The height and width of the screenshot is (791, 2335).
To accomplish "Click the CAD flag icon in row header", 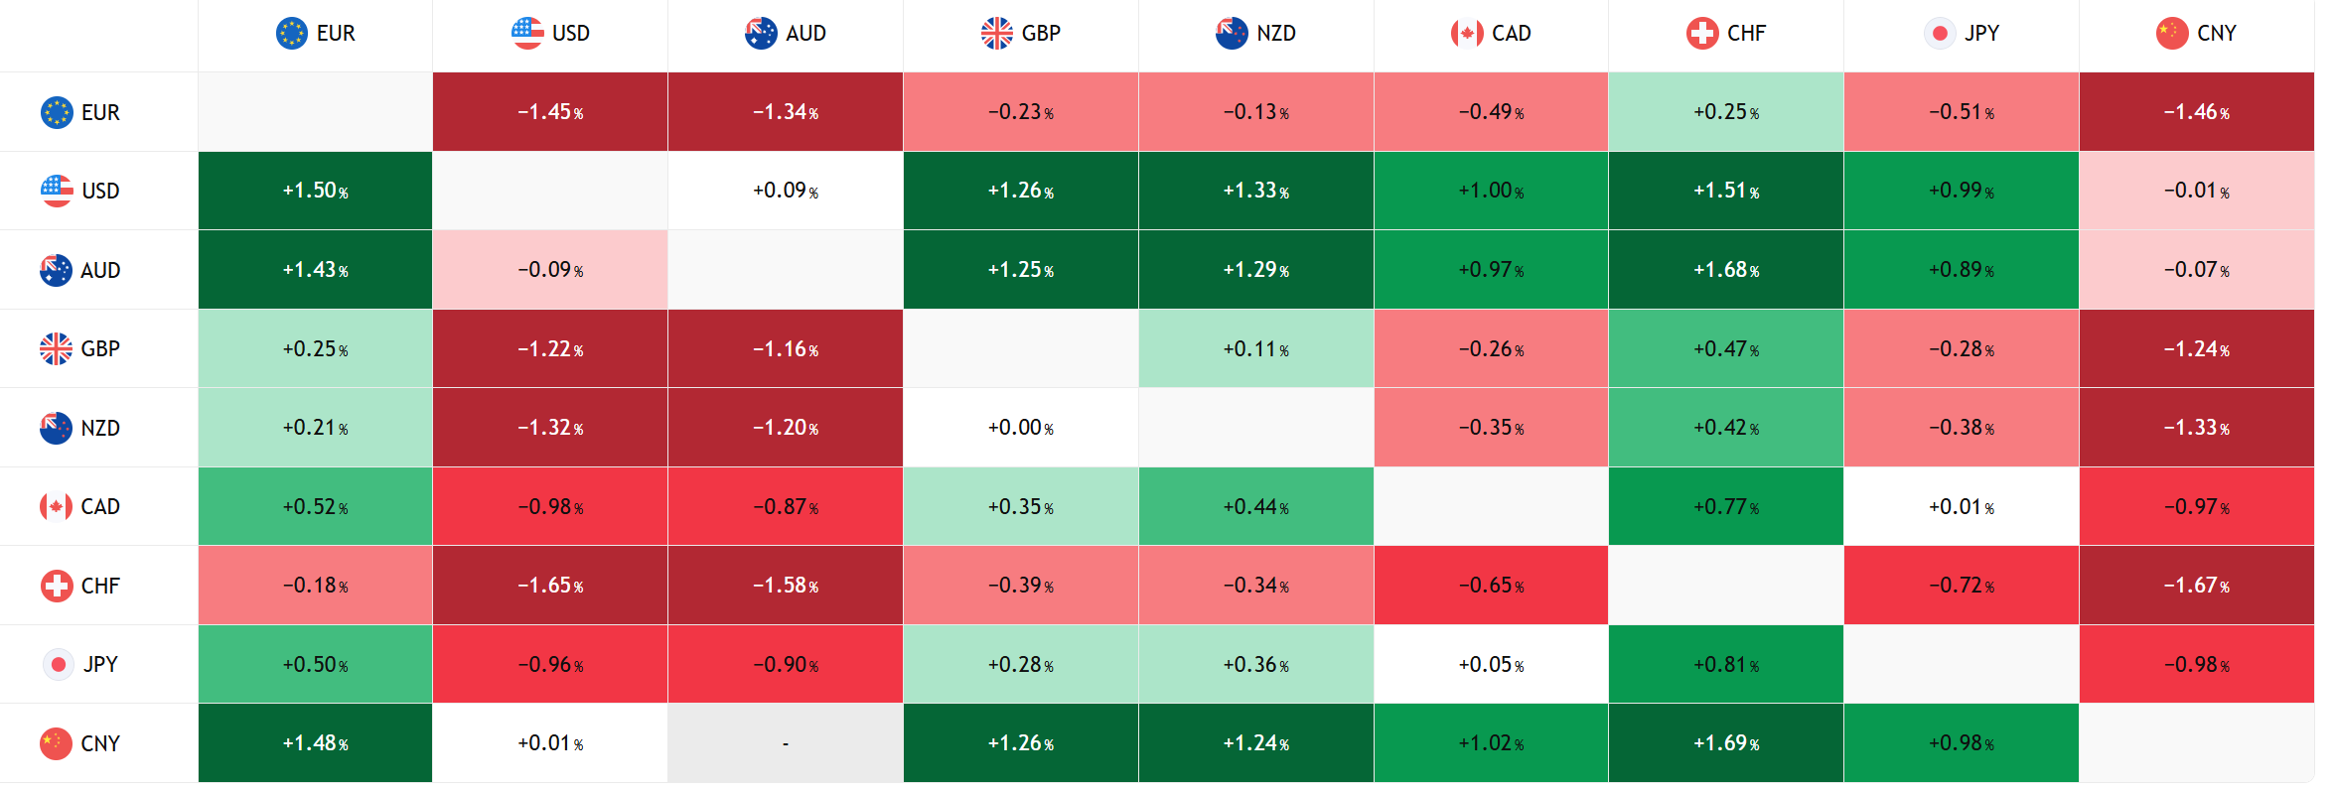I will coord(56,506).
